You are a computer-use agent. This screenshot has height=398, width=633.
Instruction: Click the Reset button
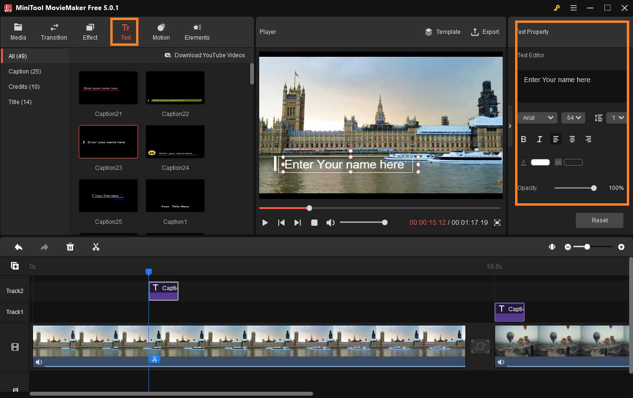600,220
